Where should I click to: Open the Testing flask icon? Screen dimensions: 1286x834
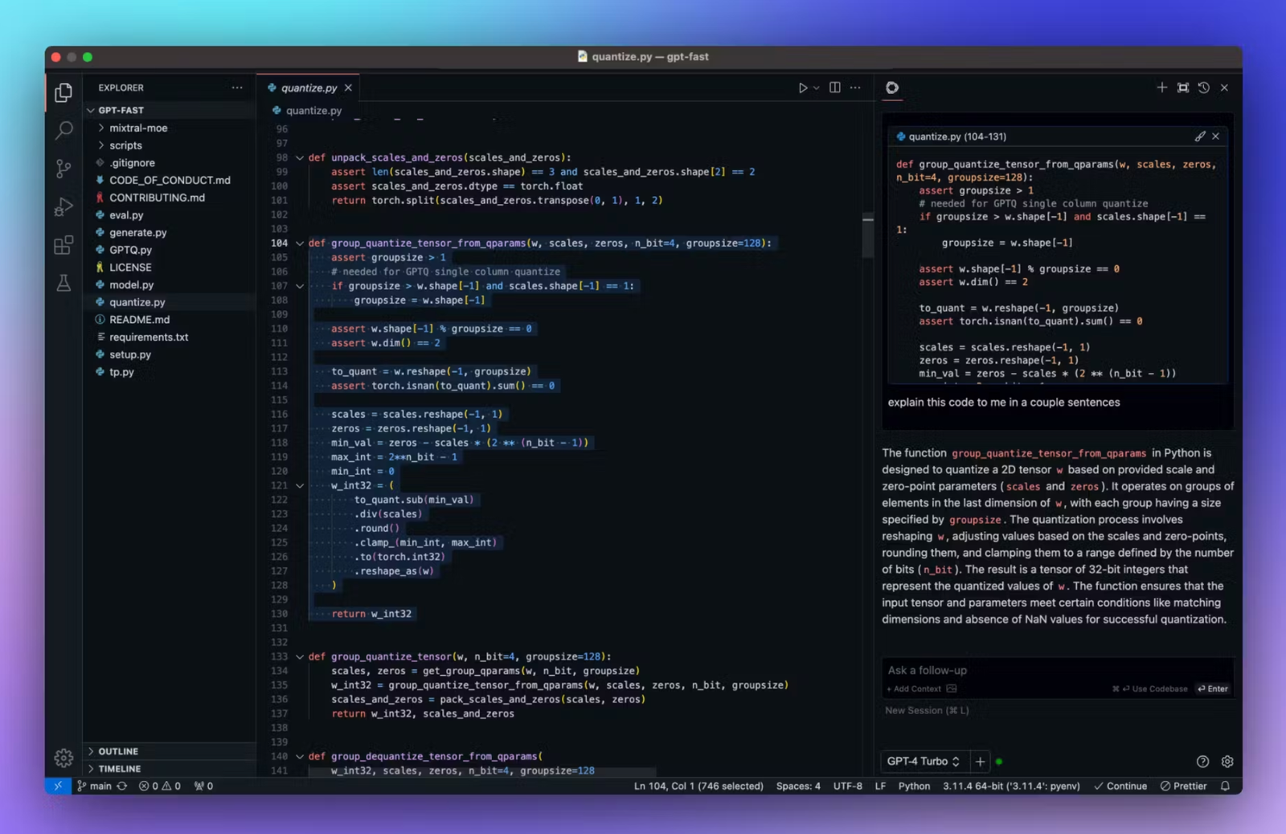(63, 283)
